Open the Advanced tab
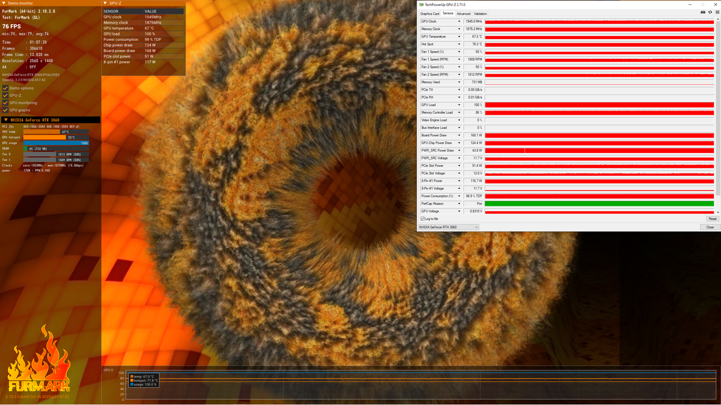 (x=464, y=14)
